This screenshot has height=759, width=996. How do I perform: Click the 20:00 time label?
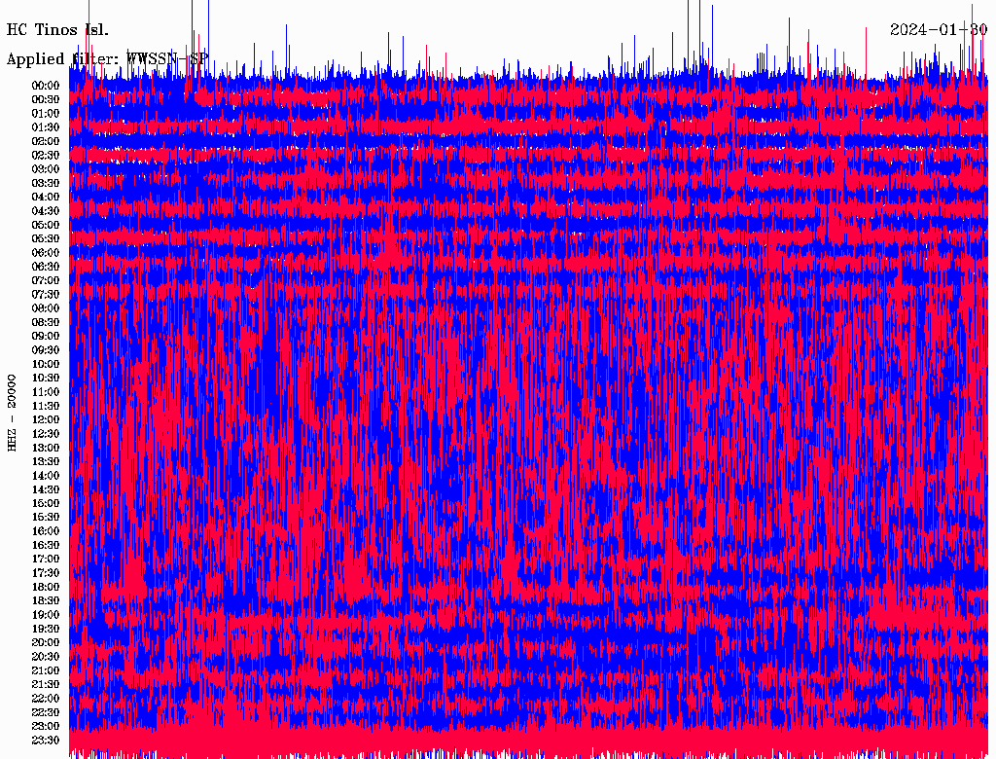coord(46,642)
